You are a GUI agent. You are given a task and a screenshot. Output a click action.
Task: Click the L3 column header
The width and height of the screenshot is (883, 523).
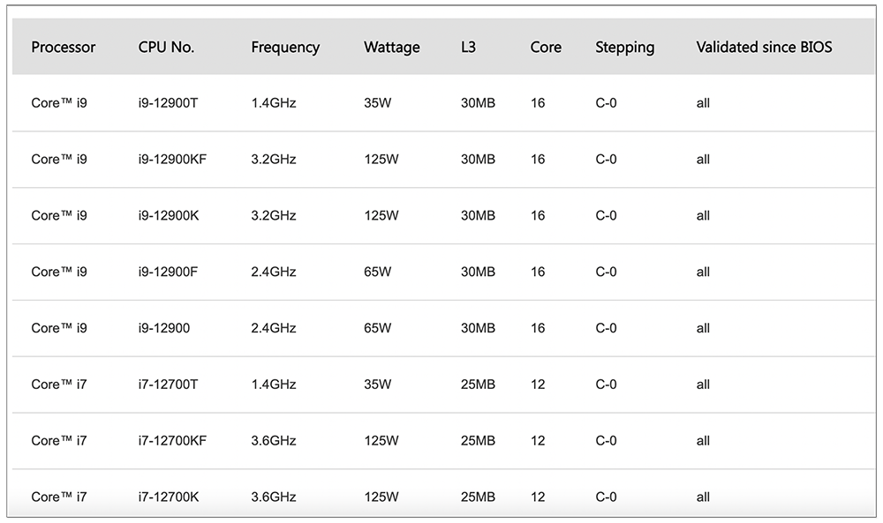pyautogui.click(x=468, y=48)
